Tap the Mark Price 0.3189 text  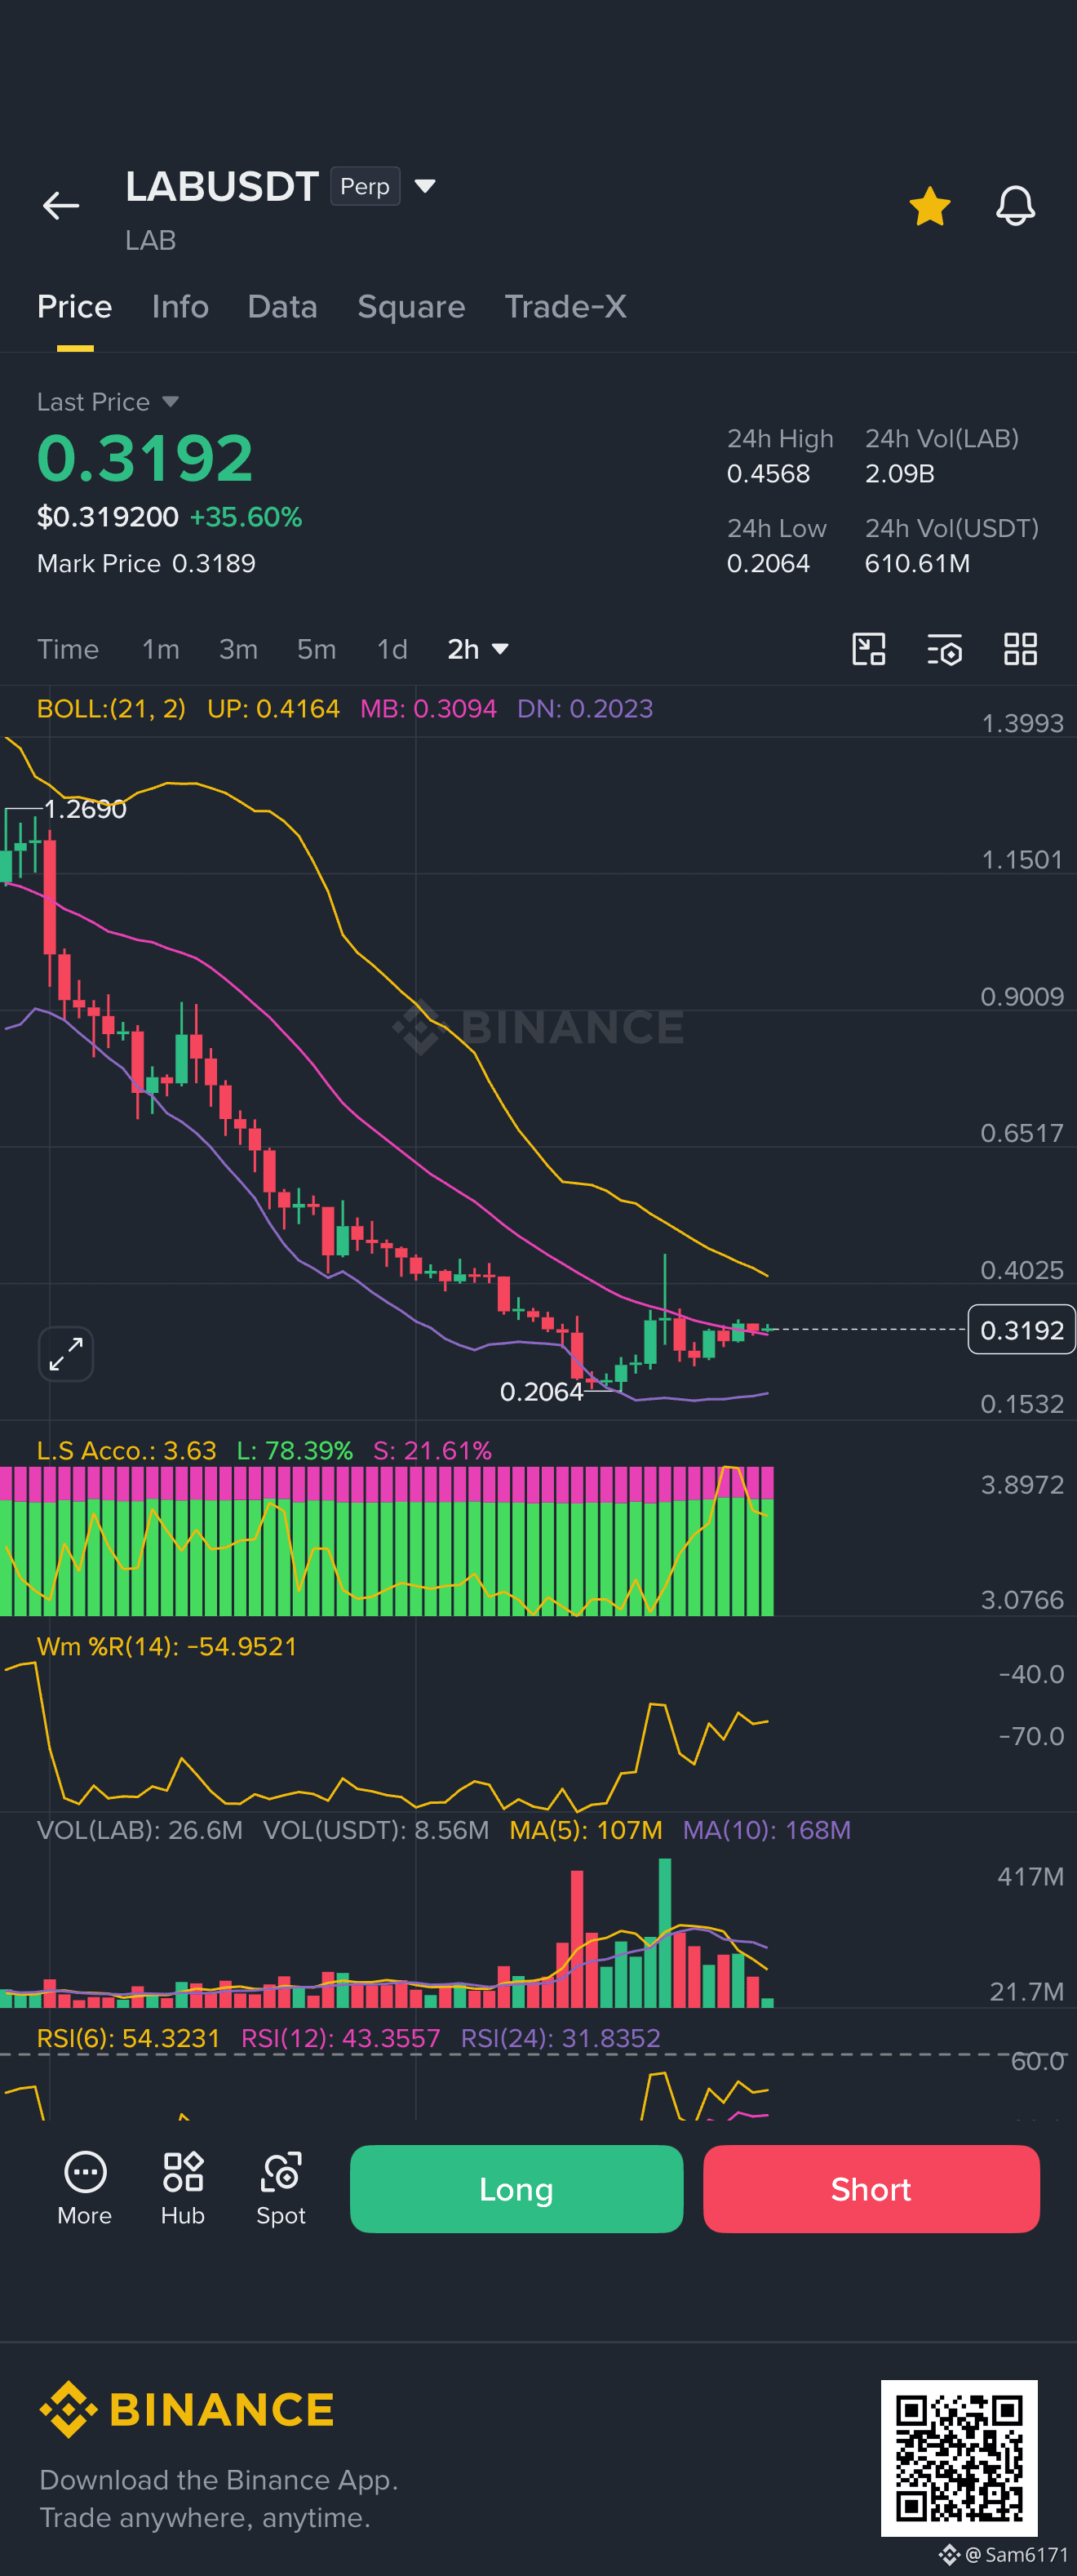[x=146, y=564]
